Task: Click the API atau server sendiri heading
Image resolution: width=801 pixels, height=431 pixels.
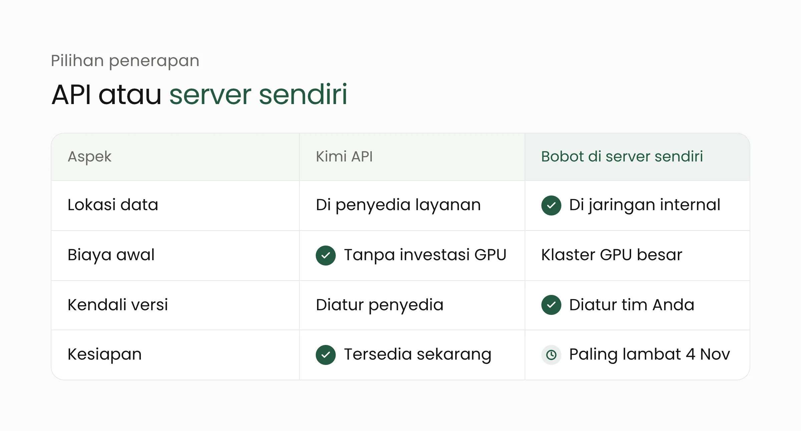Action: [x=200, y=94]
